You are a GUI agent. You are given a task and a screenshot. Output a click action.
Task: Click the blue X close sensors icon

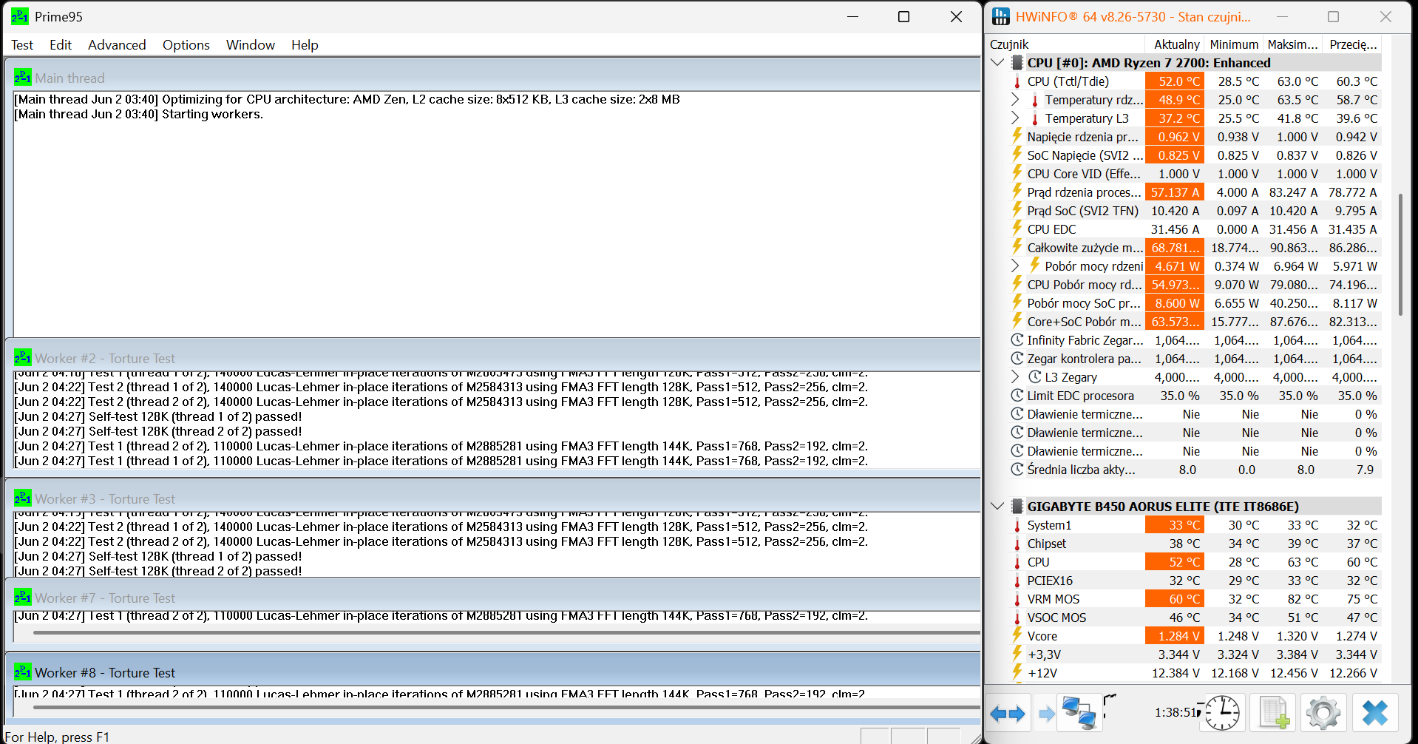[x=1374, y=714]
